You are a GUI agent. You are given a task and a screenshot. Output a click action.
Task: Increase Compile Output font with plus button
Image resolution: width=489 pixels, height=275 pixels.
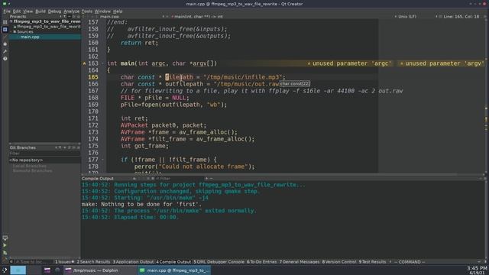[x=206, y=179]
